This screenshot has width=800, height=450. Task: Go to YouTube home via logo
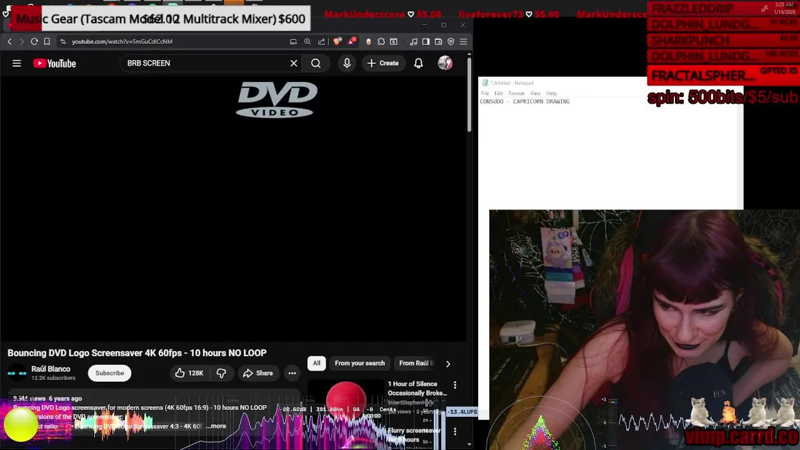pyautogui.click(x=54, y=63)
